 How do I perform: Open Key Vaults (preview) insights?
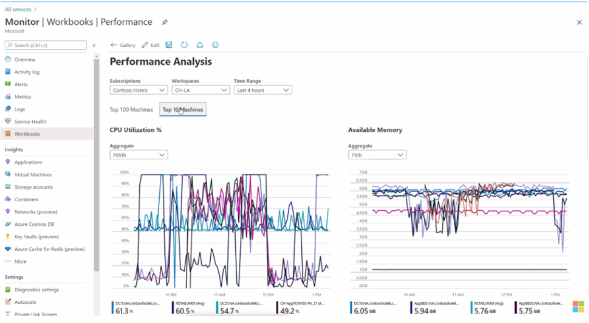[36, 236]
